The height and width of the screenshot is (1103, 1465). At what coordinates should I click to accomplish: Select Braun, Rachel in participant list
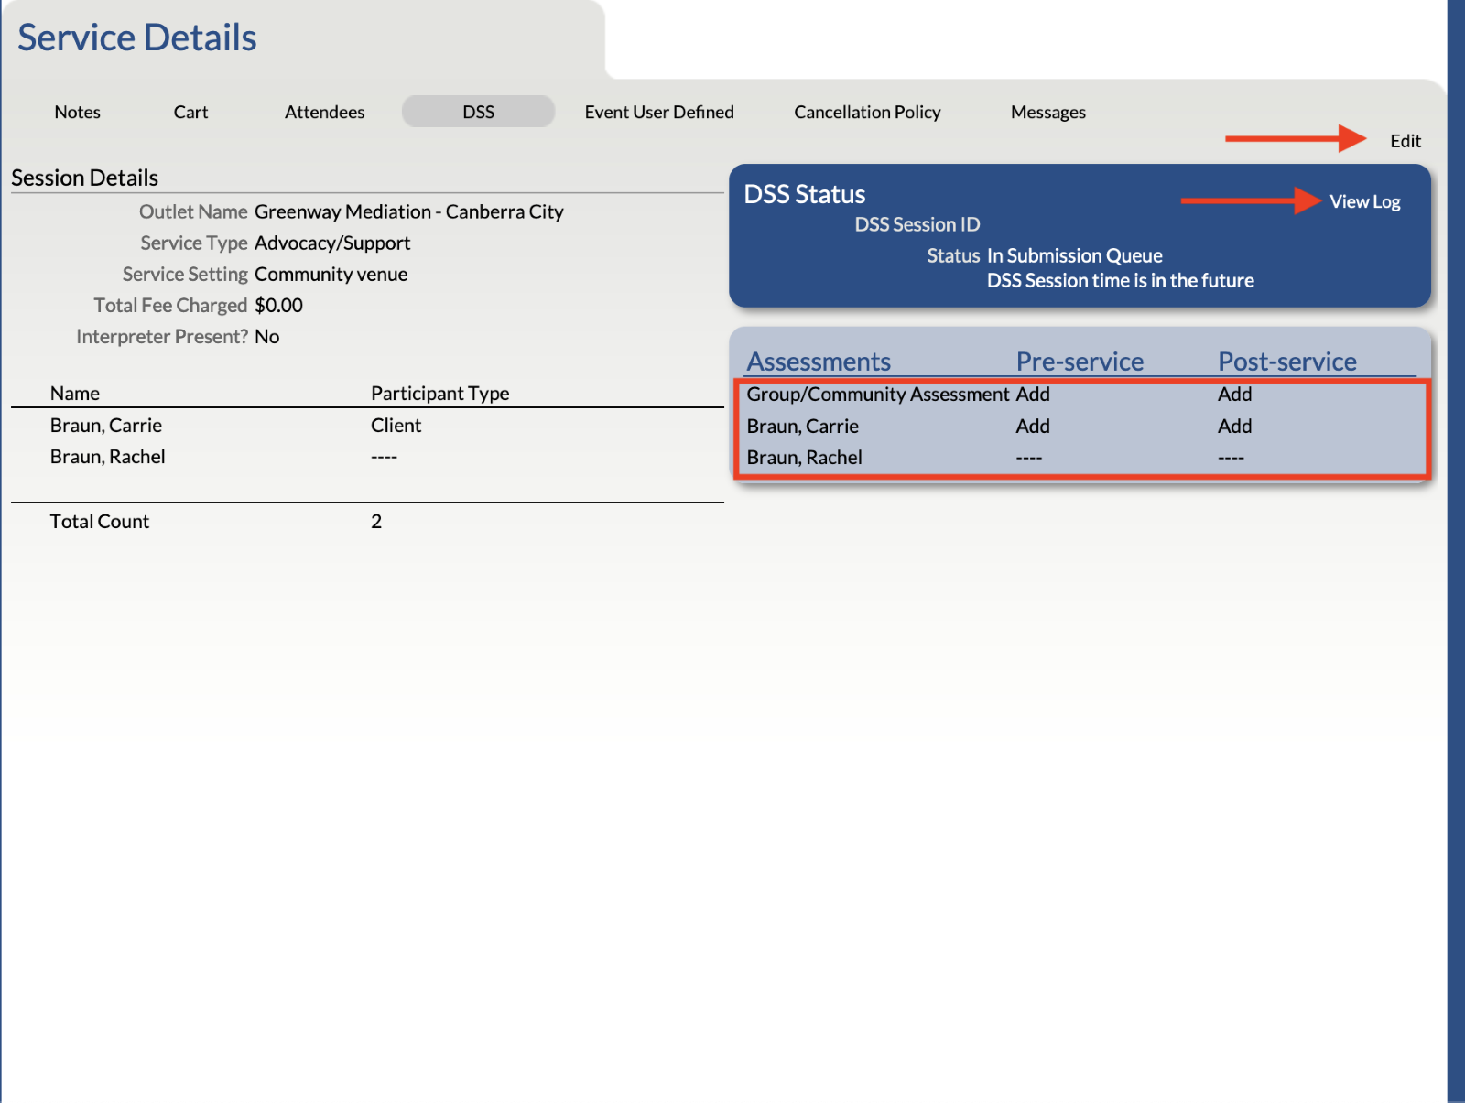click(x=107, y=456)
